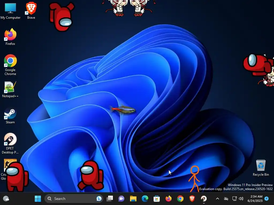Open the notification count badge
274x205 pixels.
tap(267, 198)
